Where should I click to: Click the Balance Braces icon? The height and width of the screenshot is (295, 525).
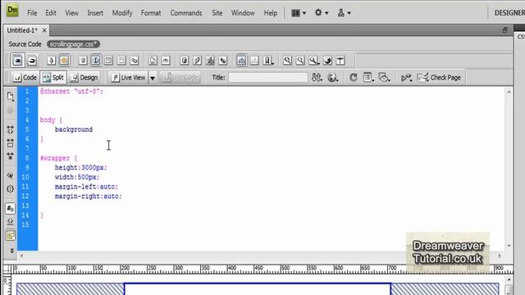coord(11,189)
